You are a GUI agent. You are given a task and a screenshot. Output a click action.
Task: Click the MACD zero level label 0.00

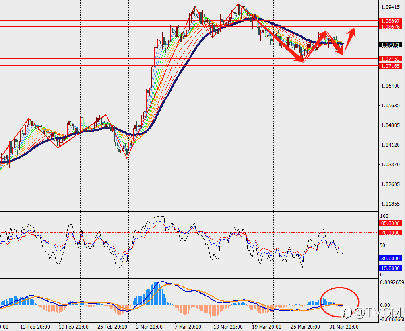[x=385, y=305]
